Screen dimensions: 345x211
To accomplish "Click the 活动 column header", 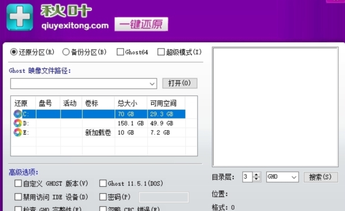I will pos(69,103).
